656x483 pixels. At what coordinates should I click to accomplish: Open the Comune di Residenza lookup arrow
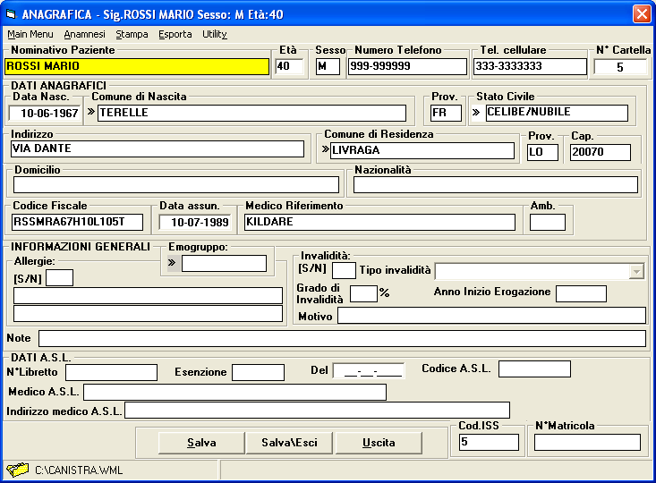pyautogui.click(x=325, y=148)
